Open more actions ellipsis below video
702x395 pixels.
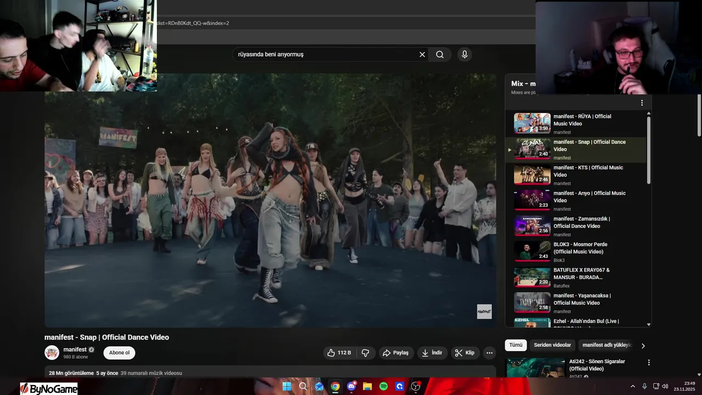490,353
